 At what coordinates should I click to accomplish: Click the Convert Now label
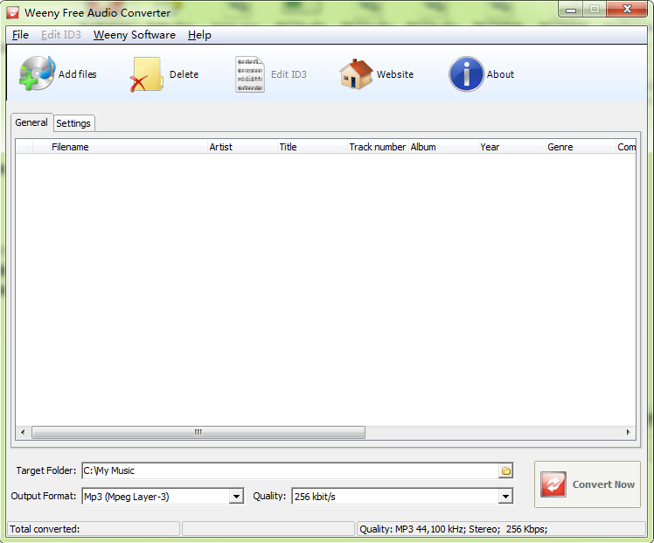click(603, 484)
